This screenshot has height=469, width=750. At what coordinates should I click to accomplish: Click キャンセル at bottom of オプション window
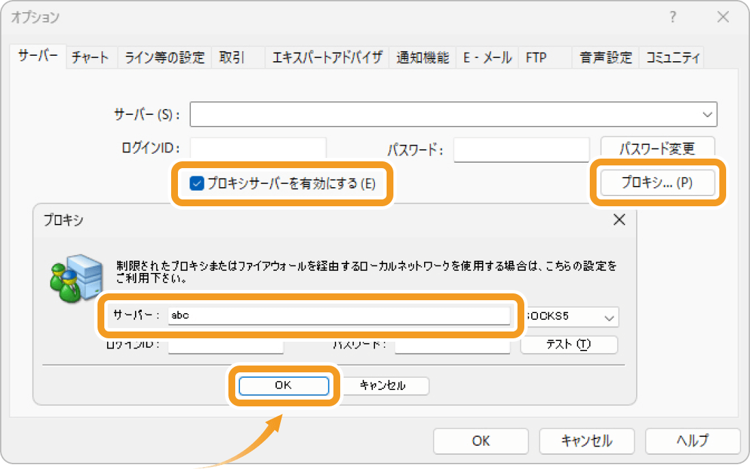pos(587,441)
